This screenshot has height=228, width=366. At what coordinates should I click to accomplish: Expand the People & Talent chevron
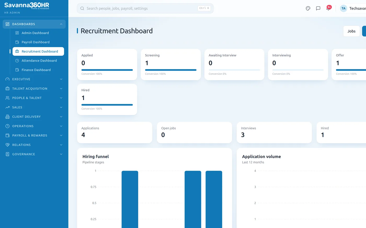(x=61, y=98)
